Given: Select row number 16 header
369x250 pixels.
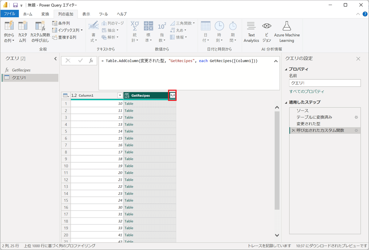Looking at the screenshot, I should (66, 207).
